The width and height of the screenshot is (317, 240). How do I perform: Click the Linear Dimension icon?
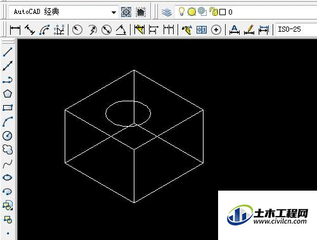pyautogui.click(x=15, y=30)
